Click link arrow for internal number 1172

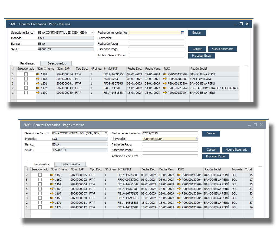click(x=52, y=207)
